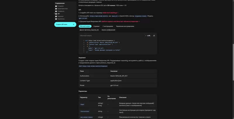
Task: Click the base_url inline code
Action: 115,16
